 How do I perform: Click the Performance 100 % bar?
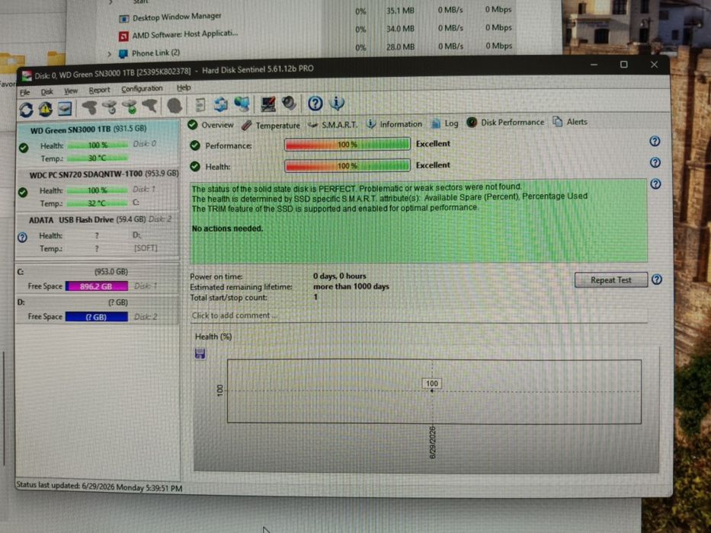click(347, 144)
